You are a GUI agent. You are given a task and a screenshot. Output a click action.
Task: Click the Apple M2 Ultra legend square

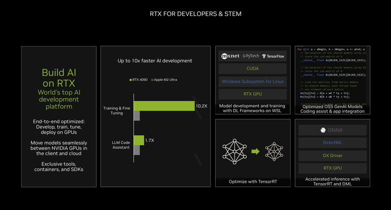click(152, 80)
